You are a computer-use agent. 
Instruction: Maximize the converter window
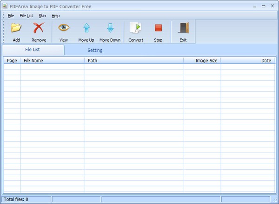point(264,6)
